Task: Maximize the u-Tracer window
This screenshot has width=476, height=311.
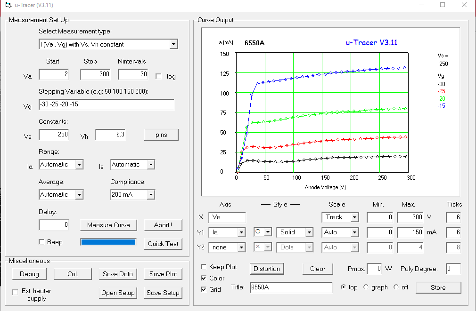Action: point(443,5)
